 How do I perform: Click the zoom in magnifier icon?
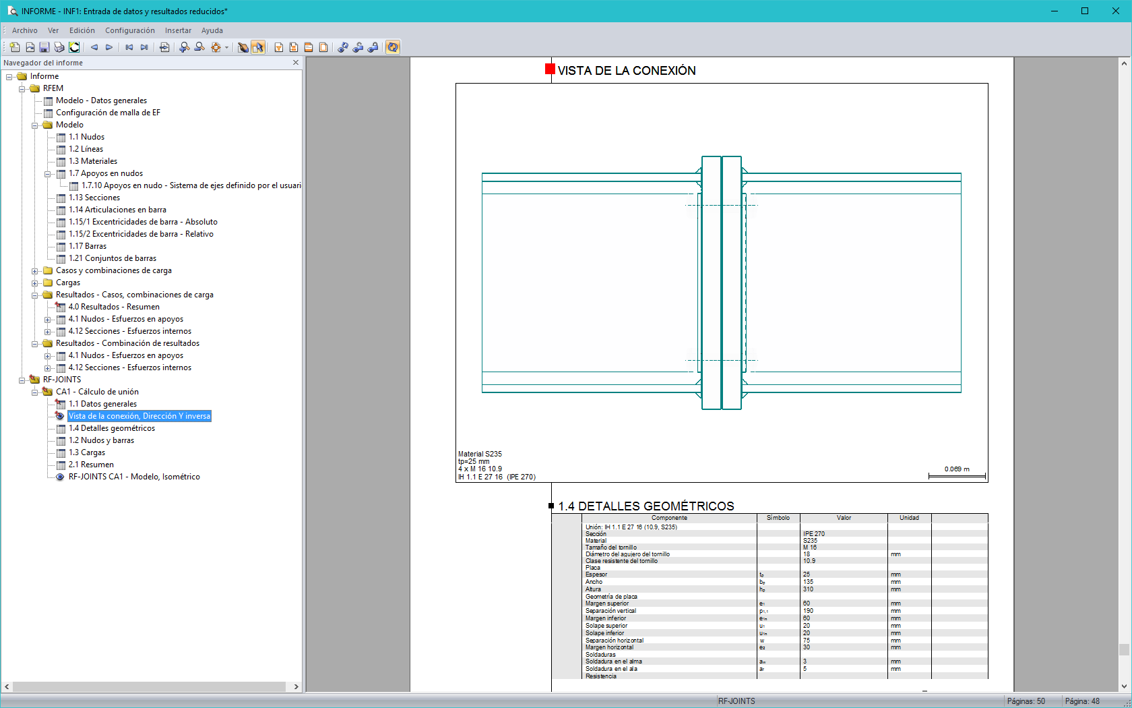coord(185,47)
